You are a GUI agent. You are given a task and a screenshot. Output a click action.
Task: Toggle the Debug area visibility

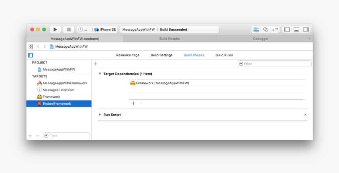point(296,30)
